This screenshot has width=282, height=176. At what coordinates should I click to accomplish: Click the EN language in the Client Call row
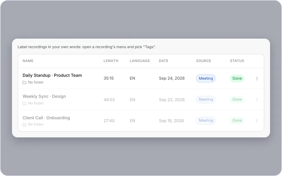pyautogui.click(x=132, y=121)
